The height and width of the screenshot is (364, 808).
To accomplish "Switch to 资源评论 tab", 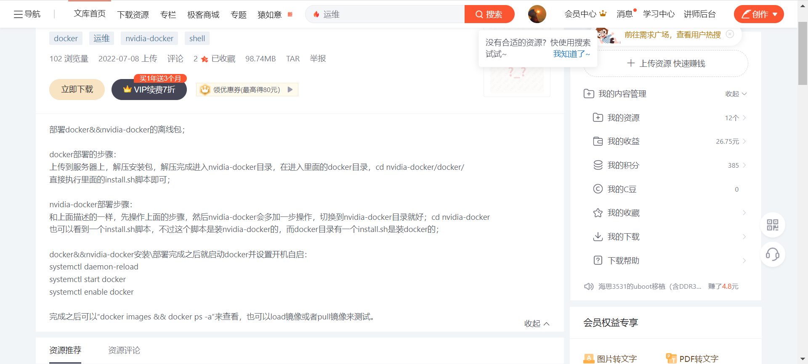I will pyautogui.click(x=124, y=350).
